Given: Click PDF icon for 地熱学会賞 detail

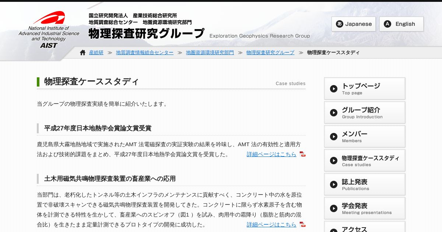Looking at the screenshot, I should (x=302, y=154).
